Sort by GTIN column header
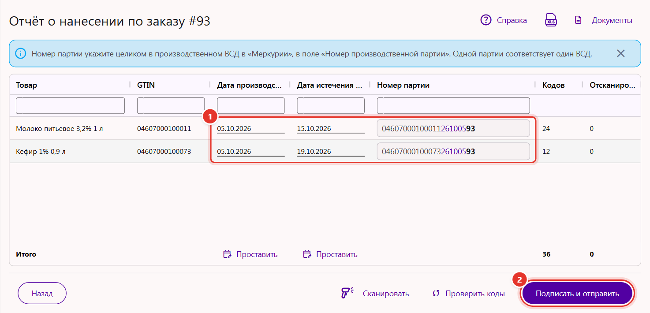The width and height of the screenshot is (650, 313). click(x=146, y=85)
